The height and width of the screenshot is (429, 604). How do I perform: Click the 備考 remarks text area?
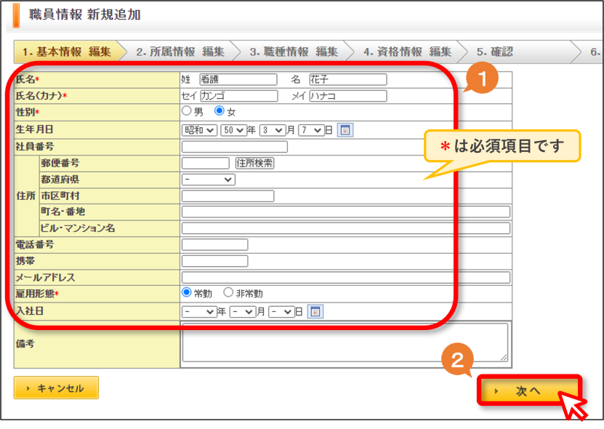pos(345,342)
